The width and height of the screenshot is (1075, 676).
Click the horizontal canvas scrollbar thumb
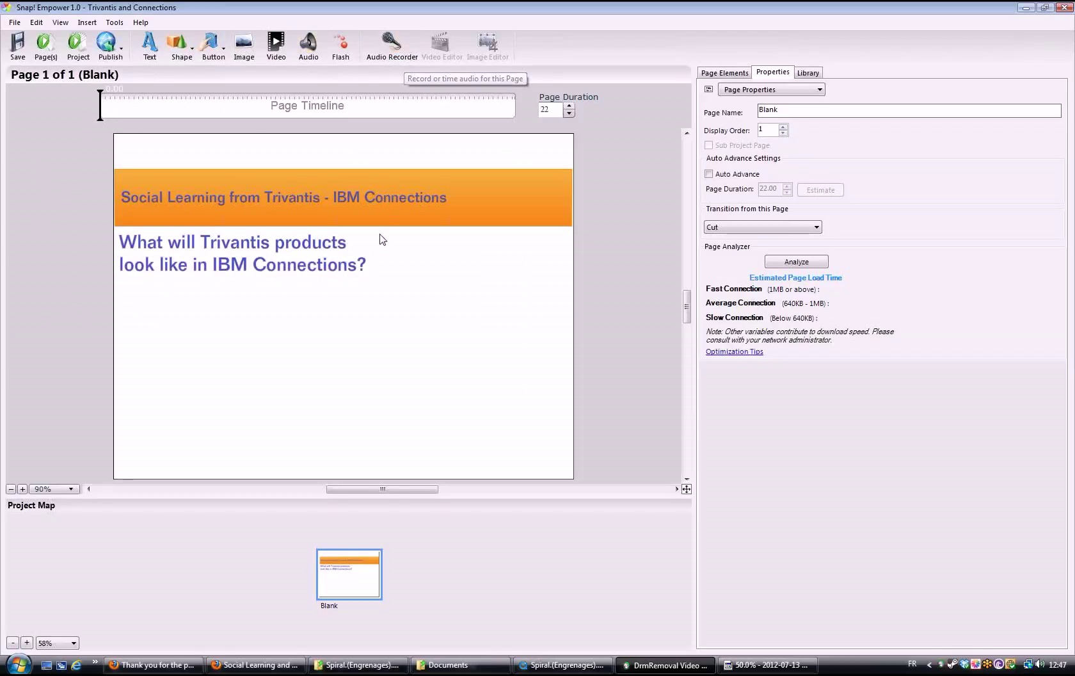pyautogui.click(x=382, y=489)
